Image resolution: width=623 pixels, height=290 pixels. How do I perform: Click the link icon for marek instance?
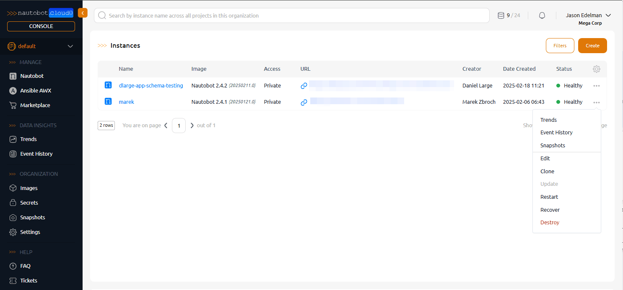304,102
